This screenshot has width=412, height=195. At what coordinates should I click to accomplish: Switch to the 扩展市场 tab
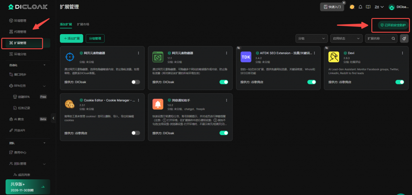tap(83, 24)
